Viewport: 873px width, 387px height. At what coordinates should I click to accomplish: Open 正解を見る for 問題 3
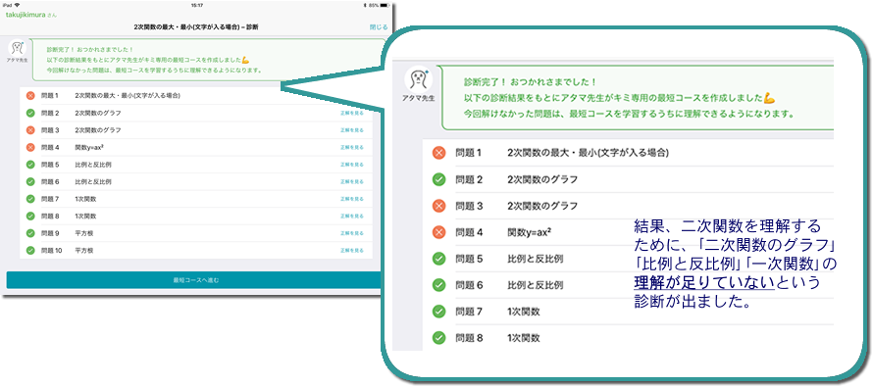(352, 130)
